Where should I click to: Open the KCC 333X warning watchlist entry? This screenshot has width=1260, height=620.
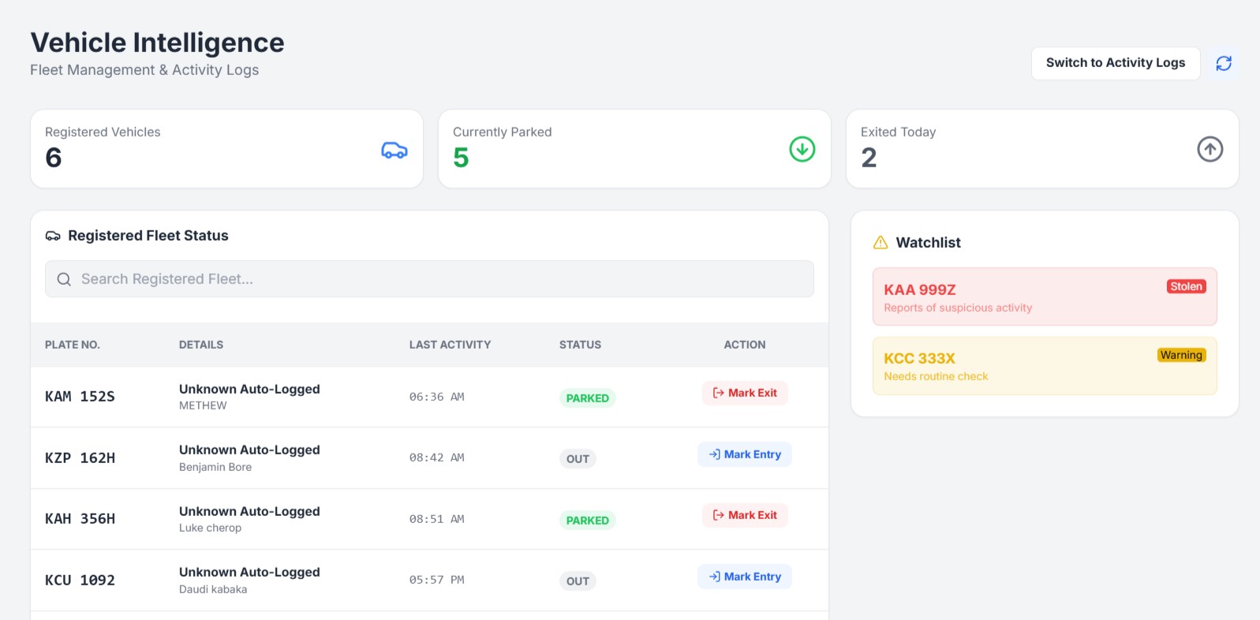pos(1018,366)
